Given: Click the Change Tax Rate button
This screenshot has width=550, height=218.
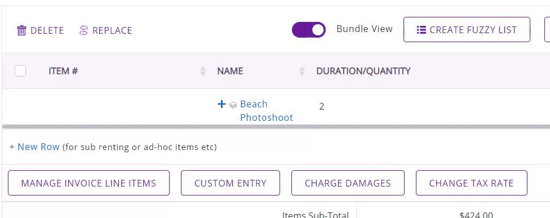Looking at the screenshot, I should (472, 183).
